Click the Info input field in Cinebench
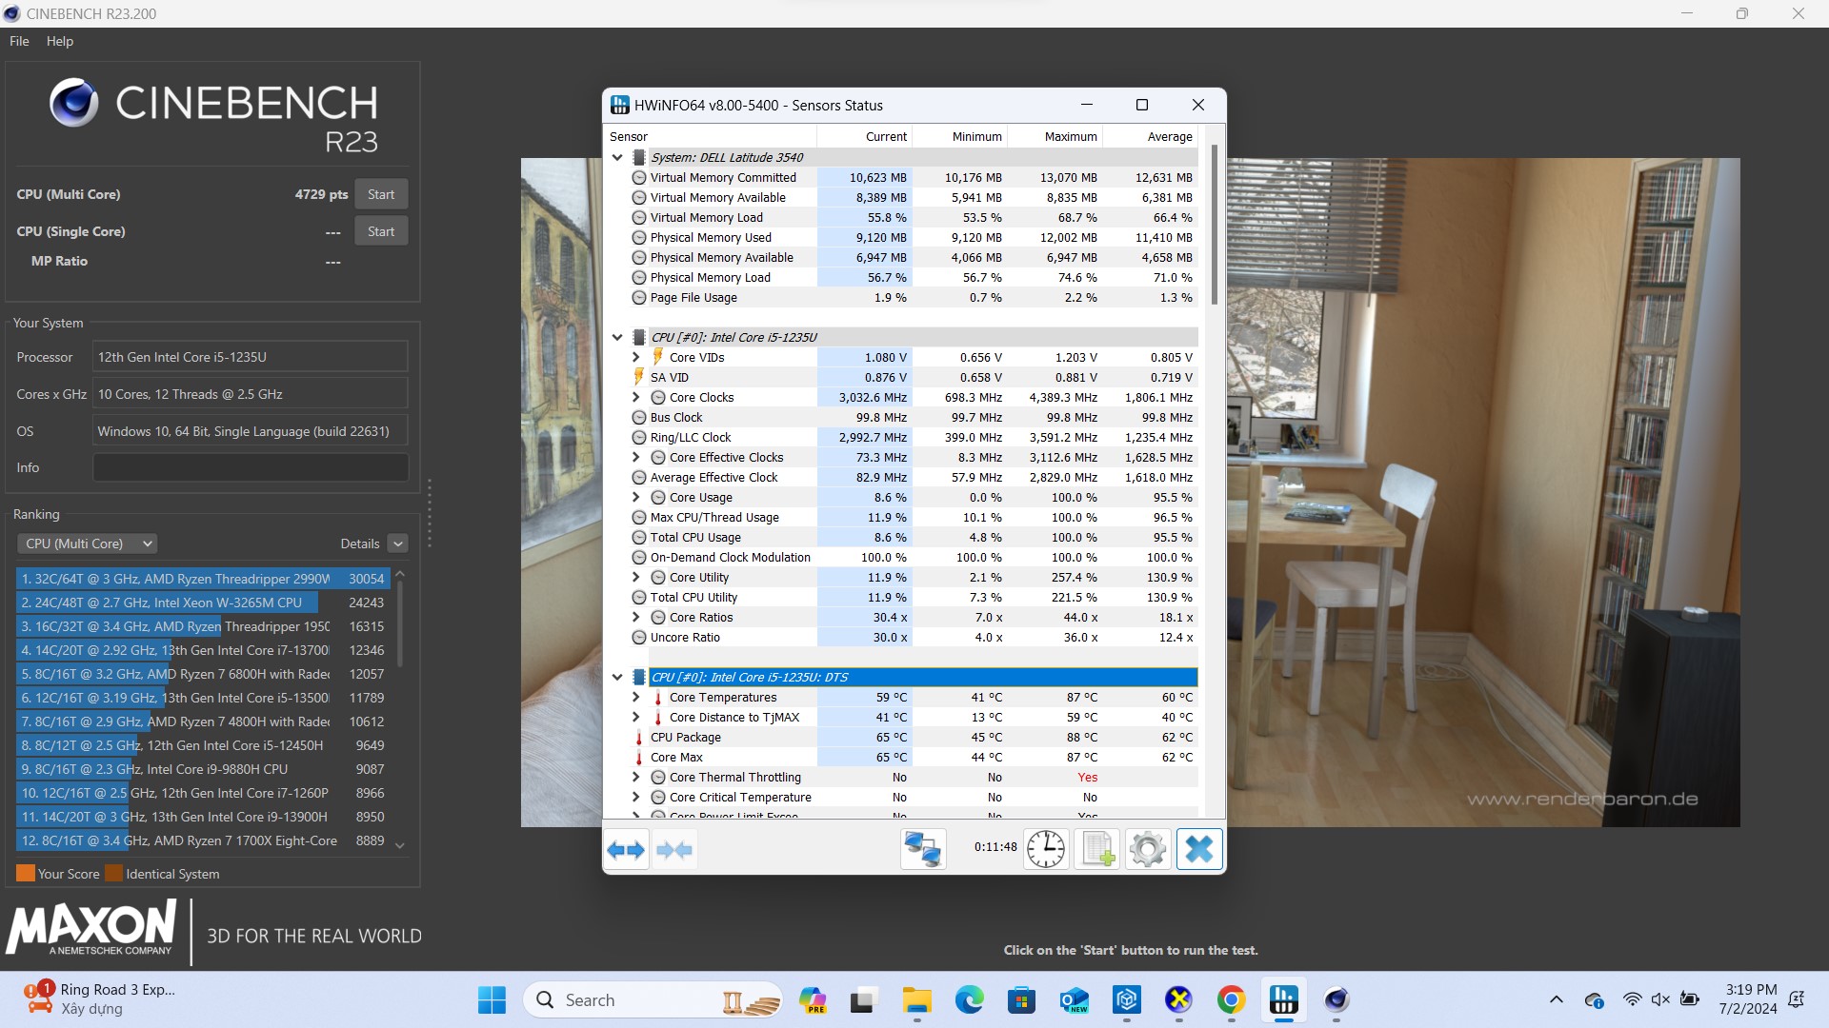 [x=251, y=467]
